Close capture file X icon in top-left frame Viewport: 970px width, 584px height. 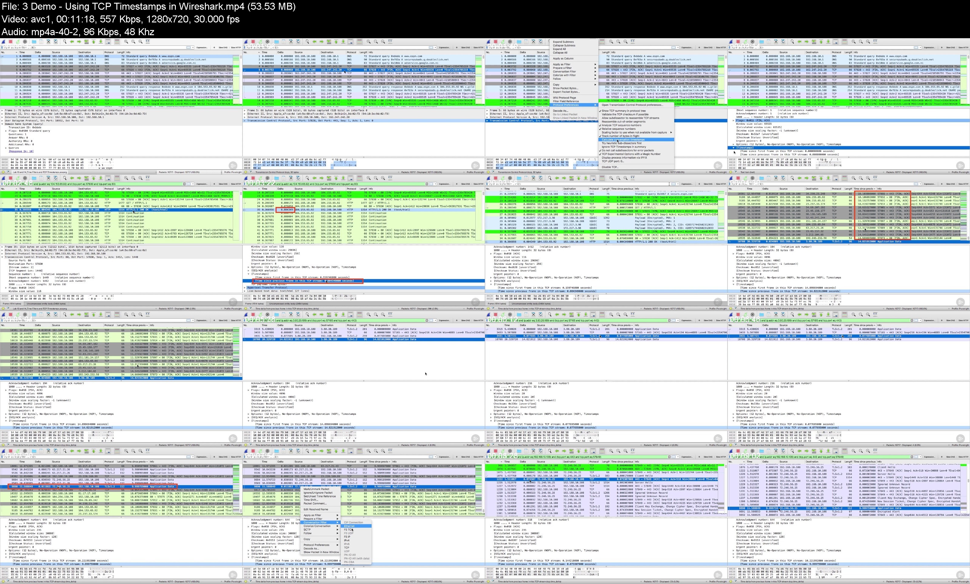click(48, 42)
